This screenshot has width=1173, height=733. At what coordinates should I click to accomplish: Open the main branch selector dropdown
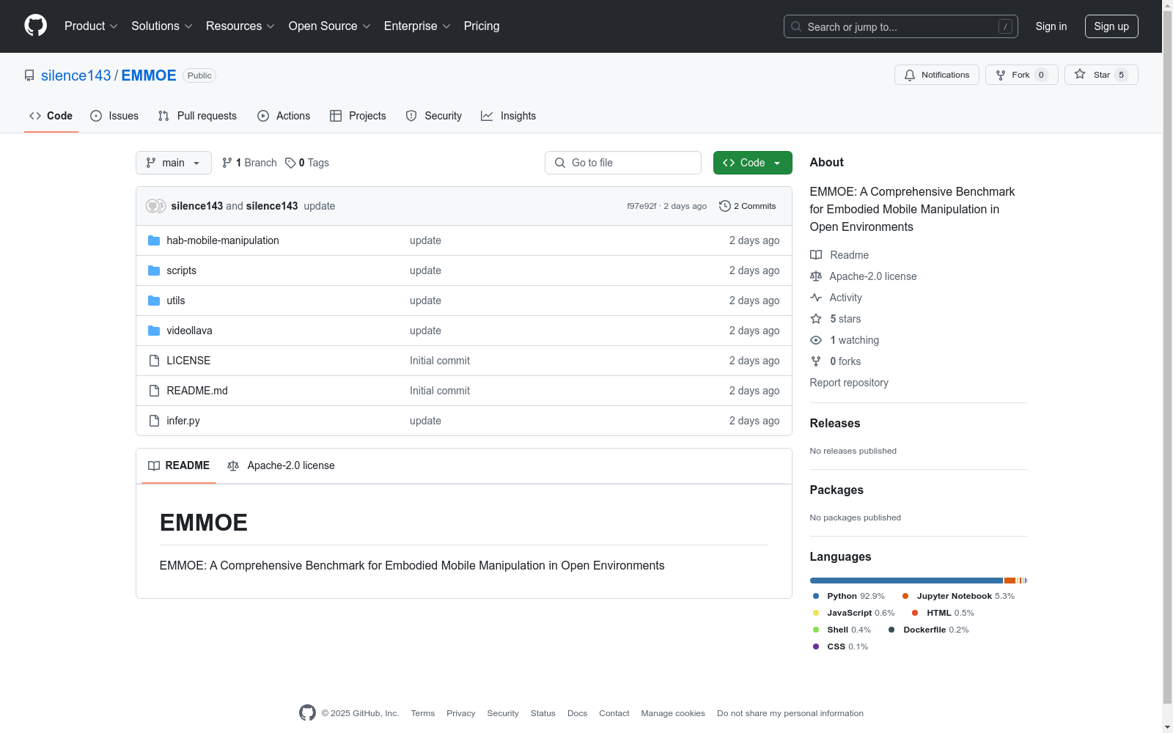(x=174, y=163)
